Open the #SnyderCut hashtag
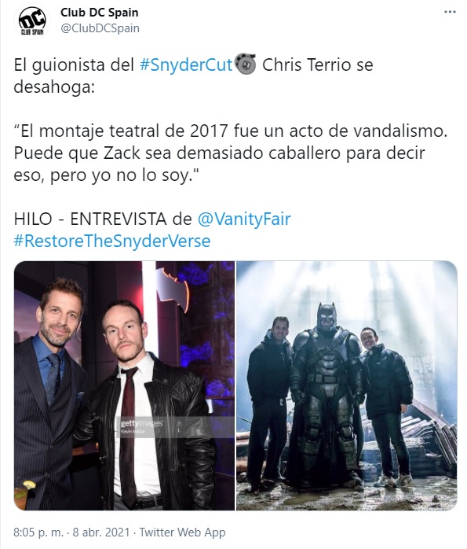The height and width of the screenshot is (549, 467). (x=186, y=64)
